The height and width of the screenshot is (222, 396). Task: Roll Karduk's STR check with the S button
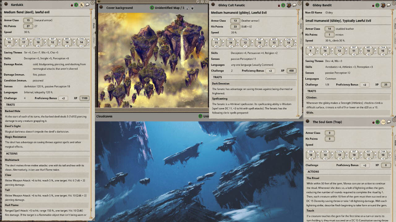tap(16, 43)
